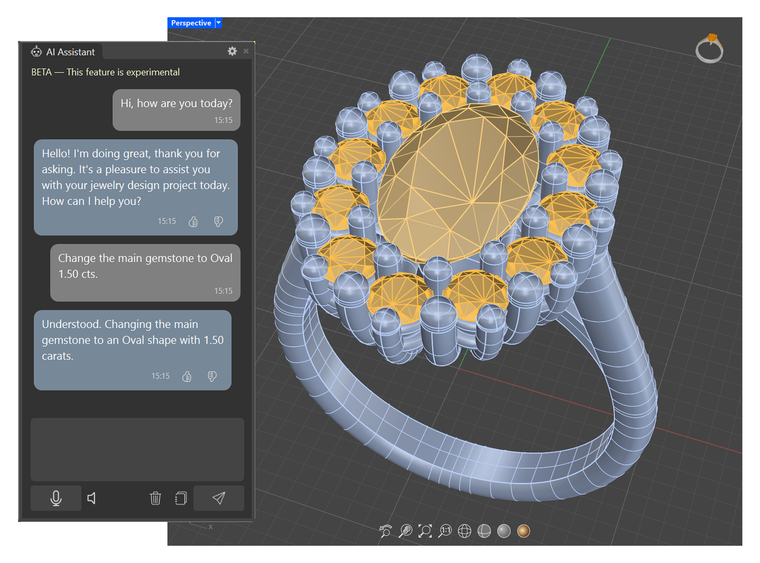
Task: Switch to wireframe display mode globe
Action: tap(464, 531)
